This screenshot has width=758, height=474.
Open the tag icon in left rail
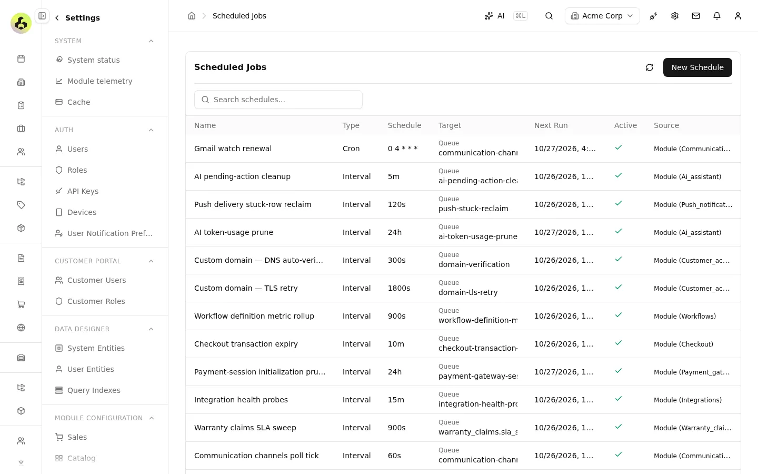(21, 205)
